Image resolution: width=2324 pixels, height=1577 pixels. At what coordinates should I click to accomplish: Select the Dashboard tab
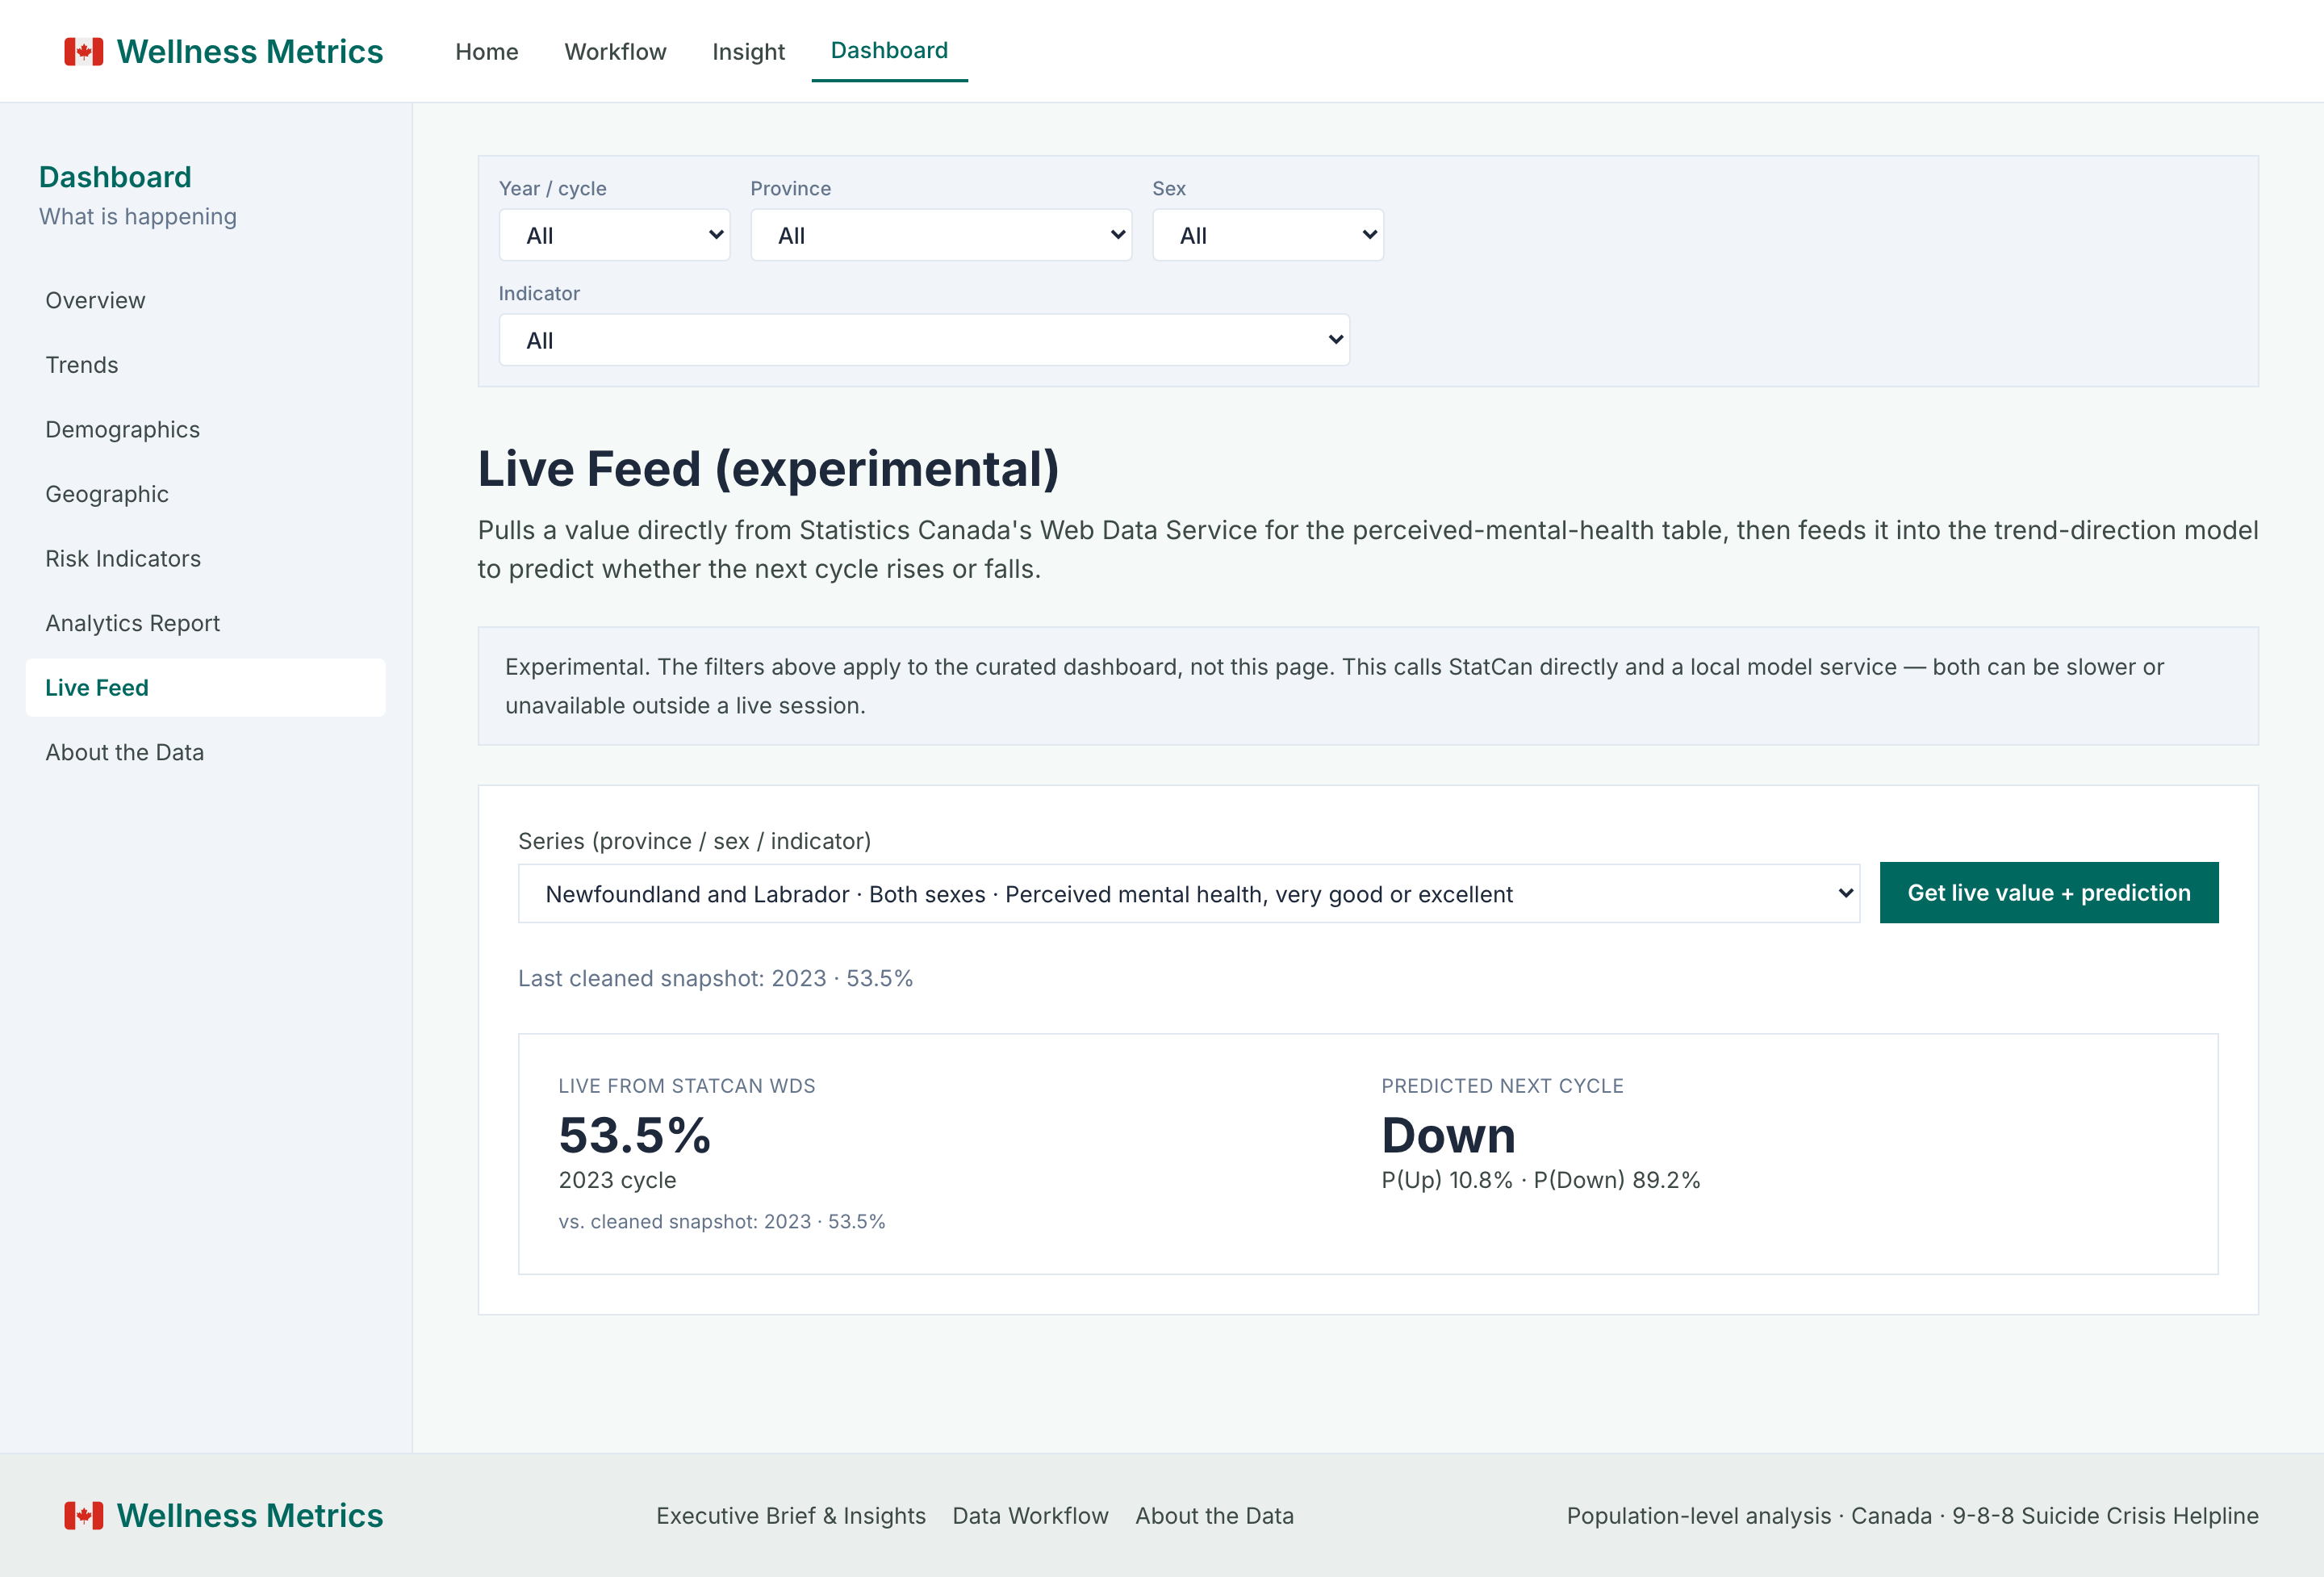coord(889,50)
